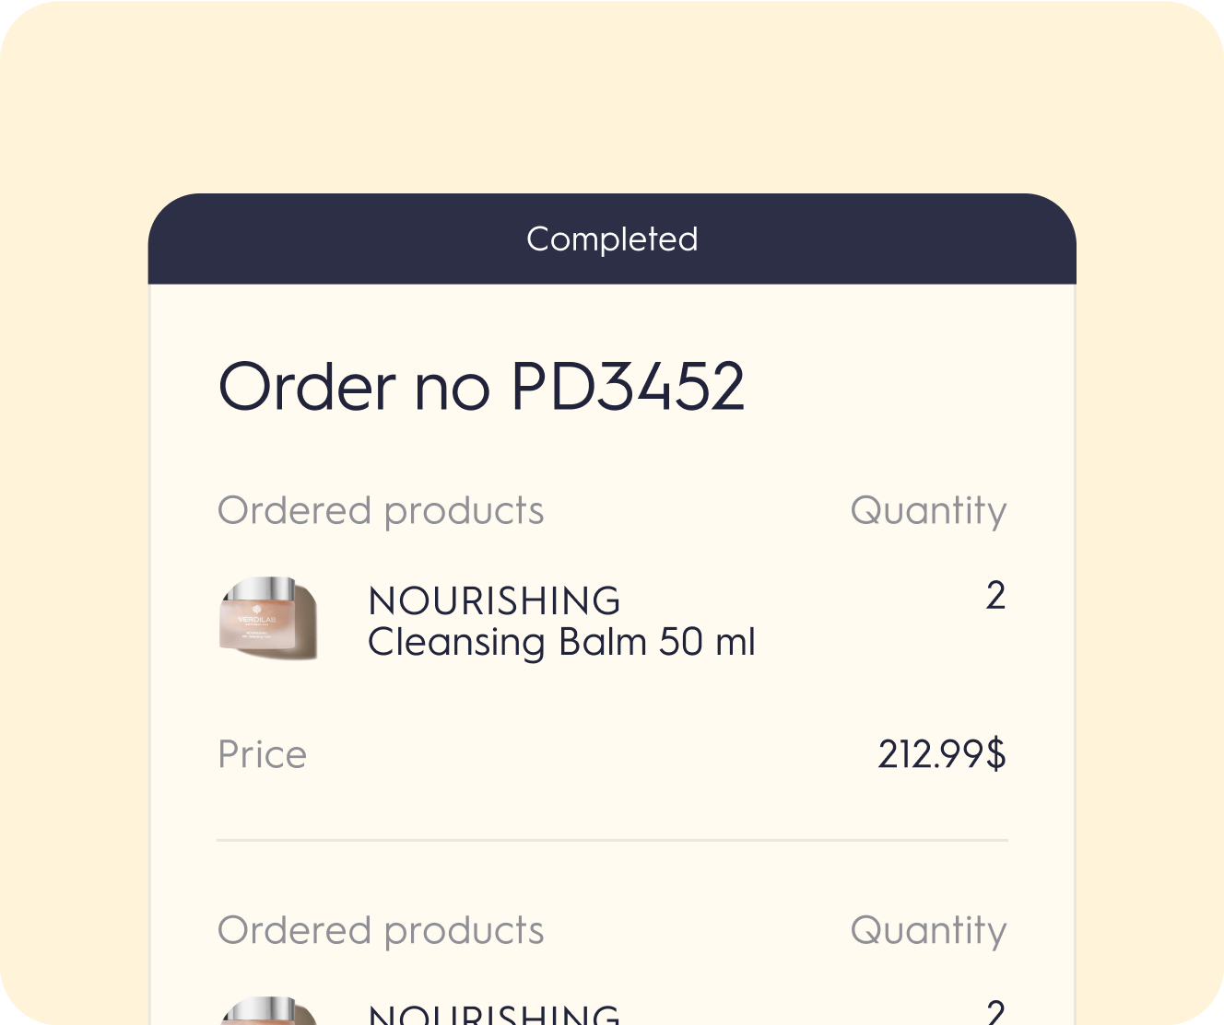This screenshot has width=1224, height=1025.
Task: Click the first Ordered products label
Action: point(381,511)
